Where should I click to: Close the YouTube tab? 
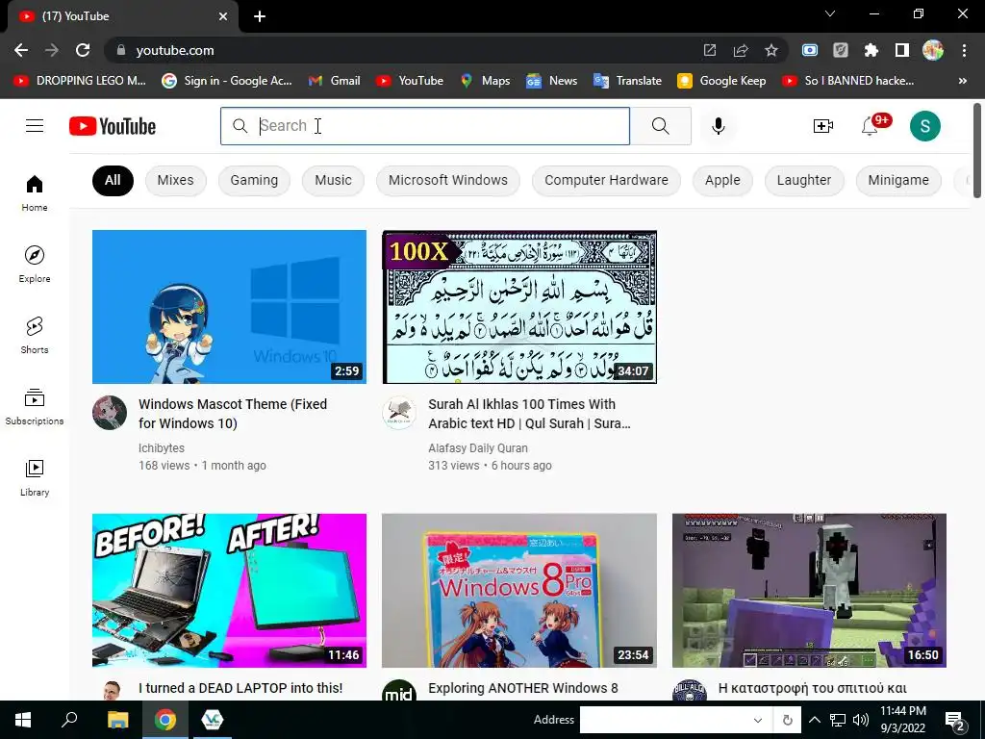(x=223, y=16)
